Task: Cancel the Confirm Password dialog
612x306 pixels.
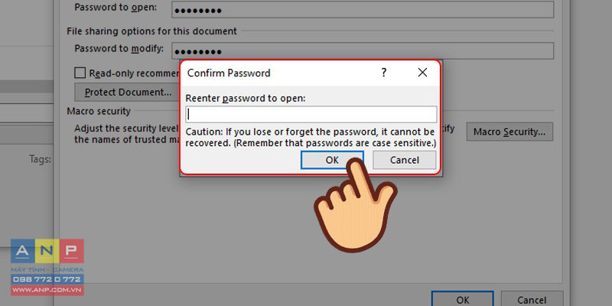Action: [405, 160]
